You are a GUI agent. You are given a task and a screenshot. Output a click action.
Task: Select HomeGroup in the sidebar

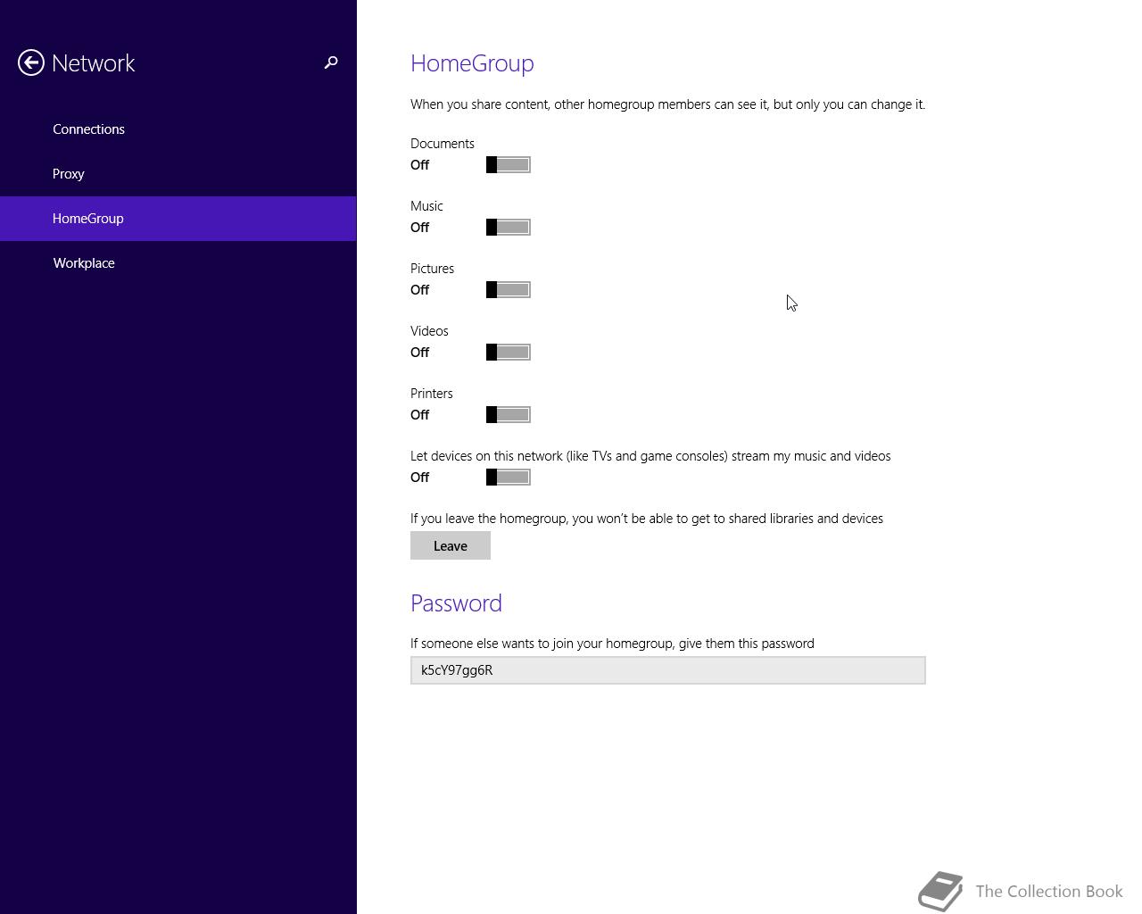click(178, 219)
